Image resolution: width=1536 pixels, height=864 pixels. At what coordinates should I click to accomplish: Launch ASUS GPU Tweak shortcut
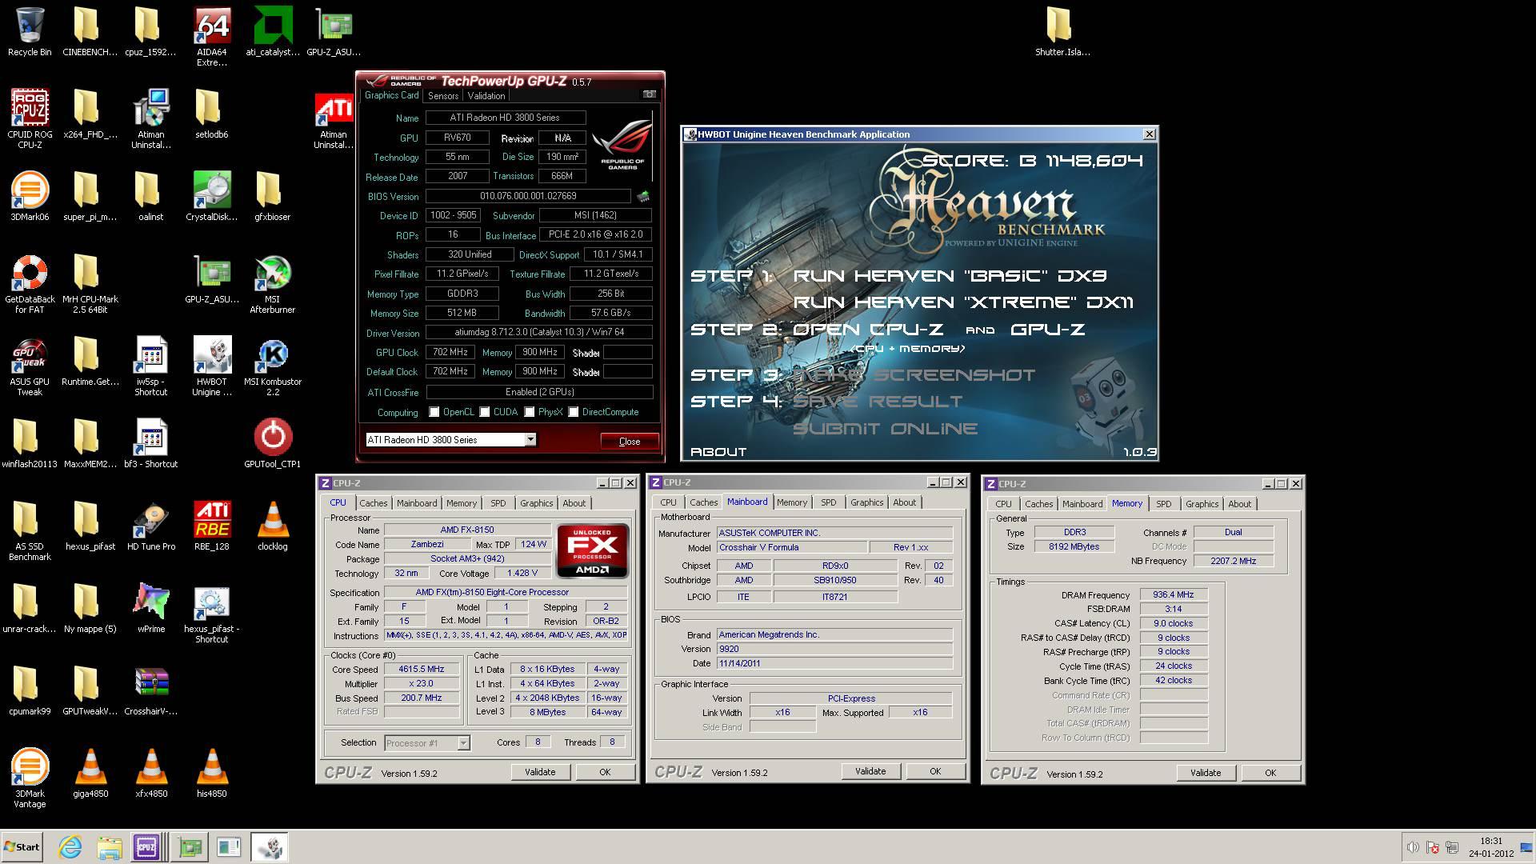30,366
